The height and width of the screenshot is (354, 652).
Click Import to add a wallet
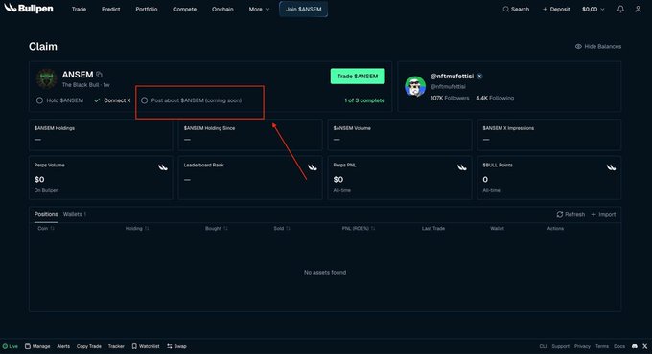[603, 214]
